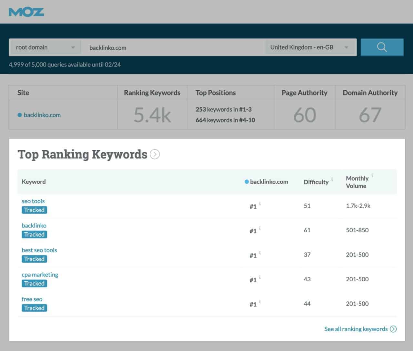Viewport: 413px width, 351px height.
Task: Click monthly volume 501-850 for backlinko
Action: 357,230
